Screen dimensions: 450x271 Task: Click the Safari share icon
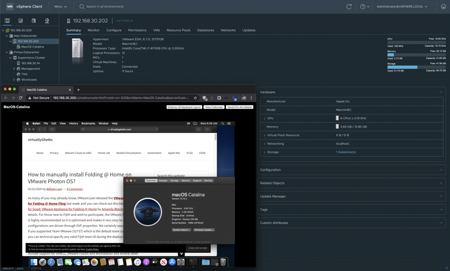(x=198, y=129)
